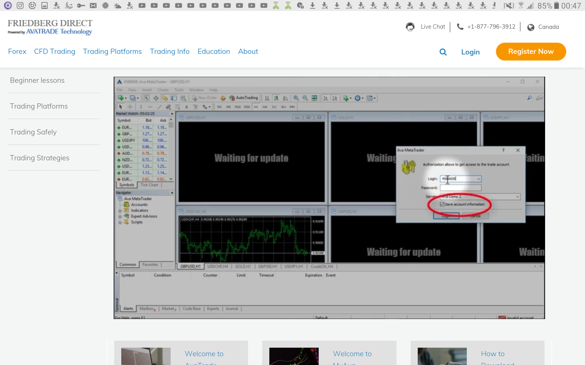Expand the Expert Advisors node in Navigator
The image size is (585, 365).
(120, 217)
